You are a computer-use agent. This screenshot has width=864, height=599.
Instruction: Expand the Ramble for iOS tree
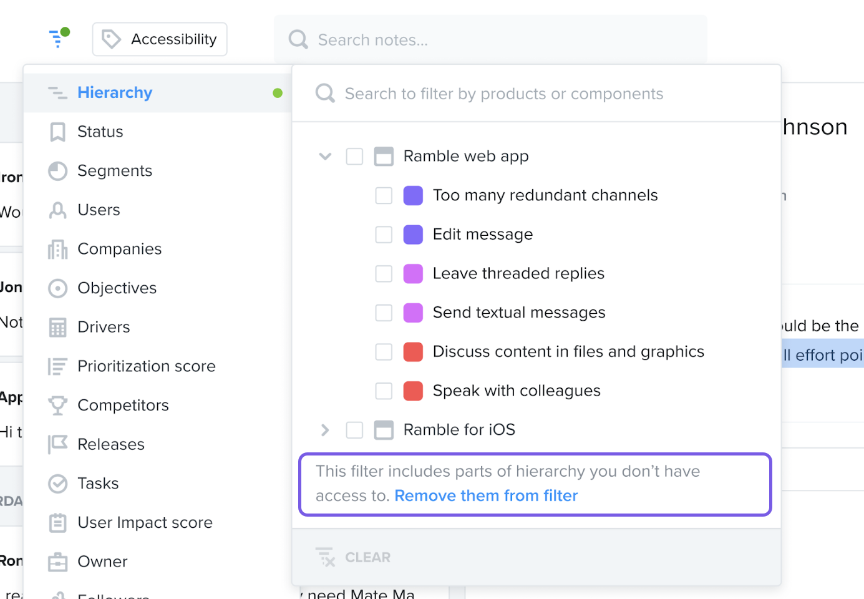pyautogui.click(x=325, y=430)
